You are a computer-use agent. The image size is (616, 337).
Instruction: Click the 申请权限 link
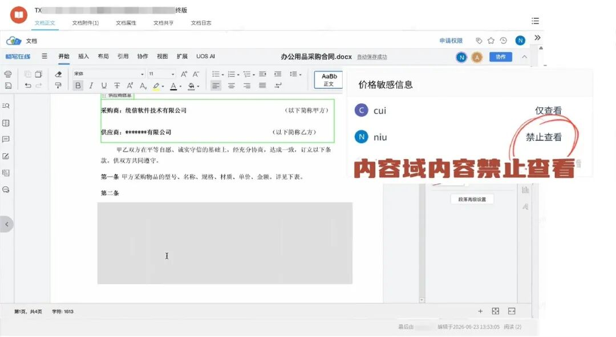pos(451,41)
